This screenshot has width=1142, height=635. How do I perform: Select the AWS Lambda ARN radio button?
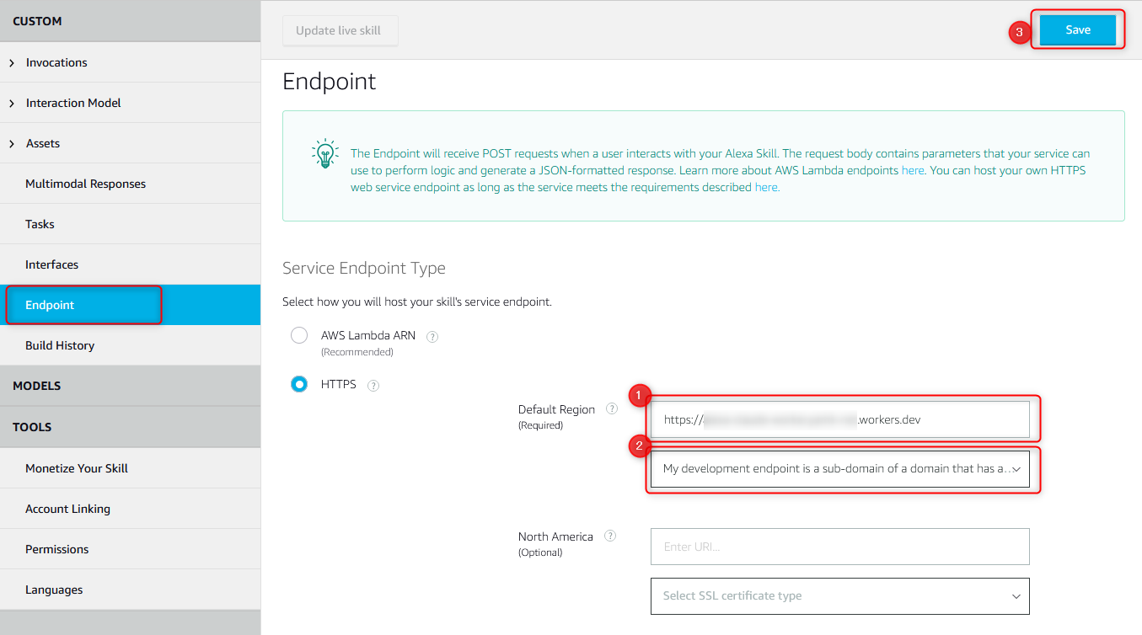coord(299,336)
